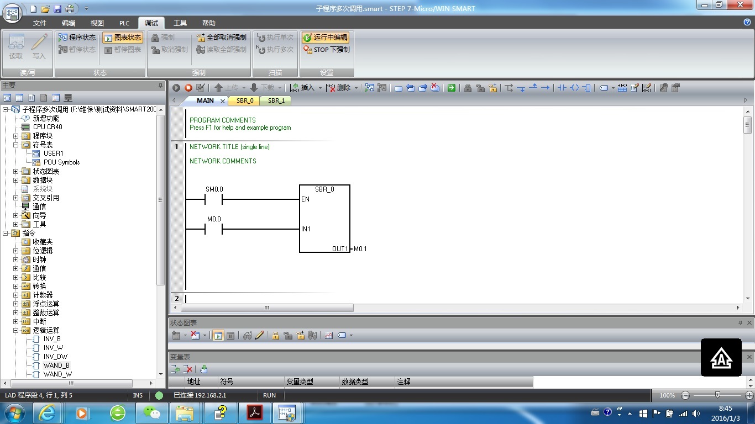
Task: Open the quick access toolbar customize dropdown
Action: click(x=86, y=8)
